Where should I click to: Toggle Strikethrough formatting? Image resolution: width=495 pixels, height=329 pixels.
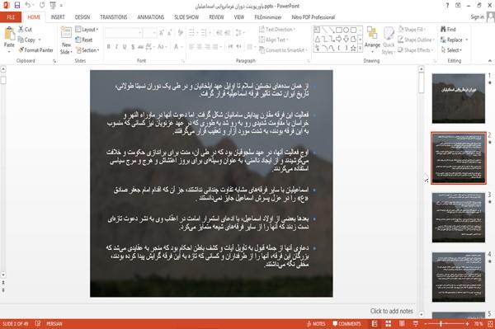coord(141,47)
